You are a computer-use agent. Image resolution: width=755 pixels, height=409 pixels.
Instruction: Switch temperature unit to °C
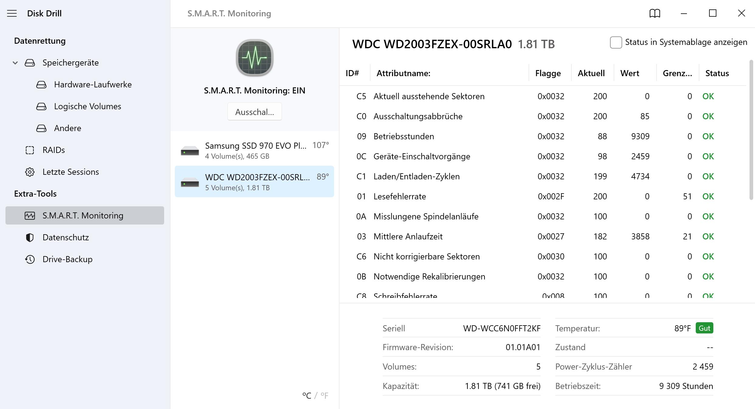(x=307, y=396)
